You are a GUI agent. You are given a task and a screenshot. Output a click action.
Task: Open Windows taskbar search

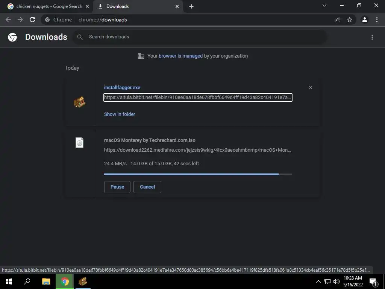[x=27, y=281]
